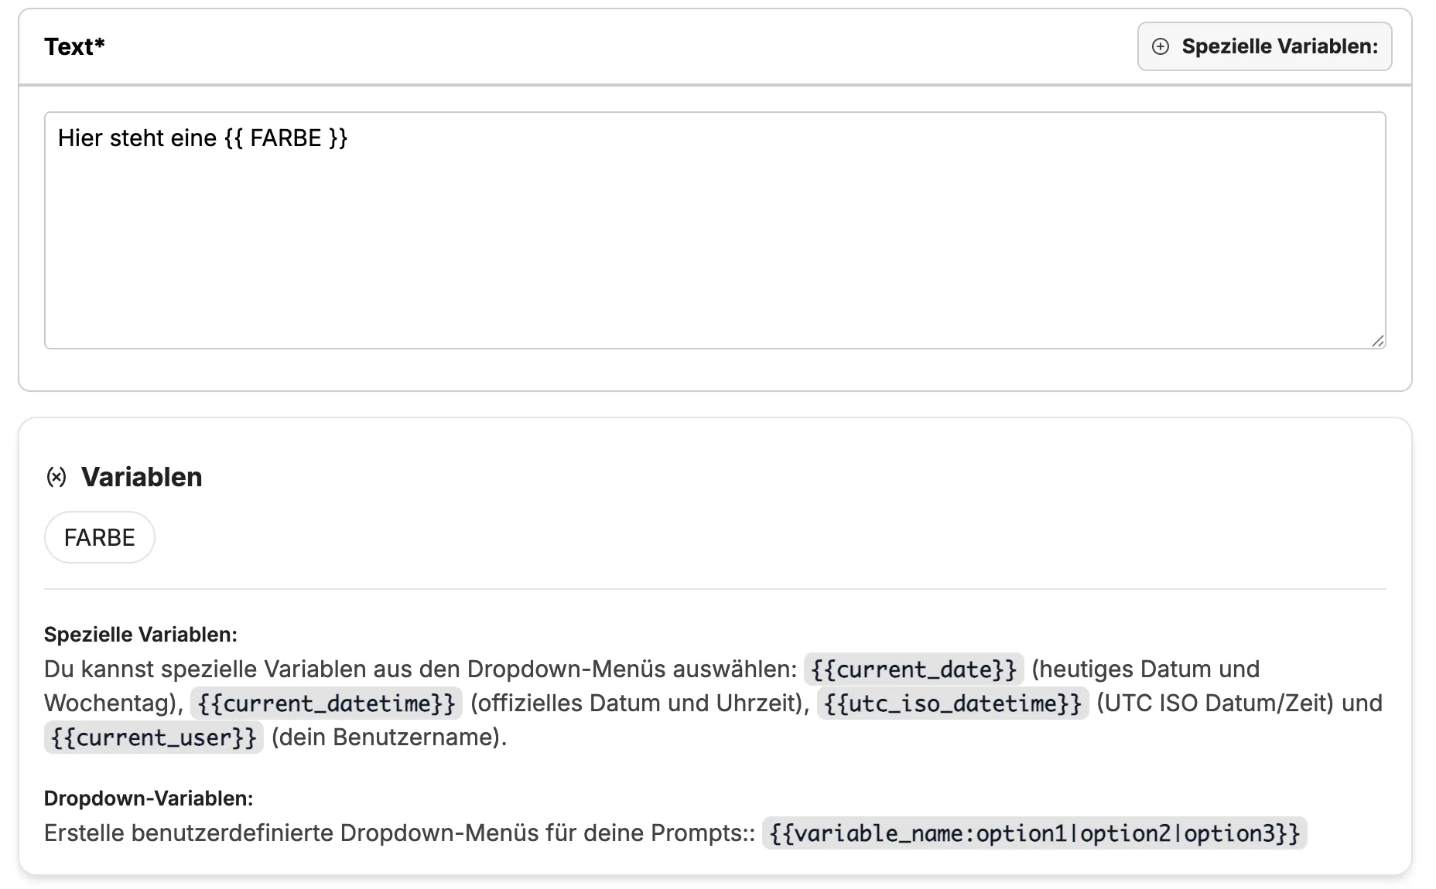The height and width of the screenshot is (889, 1436).
Task: Place cursor on {{ FARBE }} placeholder in text box
Action: [x=285, y=138]
